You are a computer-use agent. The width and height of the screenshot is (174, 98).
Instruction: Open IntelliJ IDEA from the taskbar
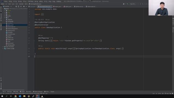[38, 96]
